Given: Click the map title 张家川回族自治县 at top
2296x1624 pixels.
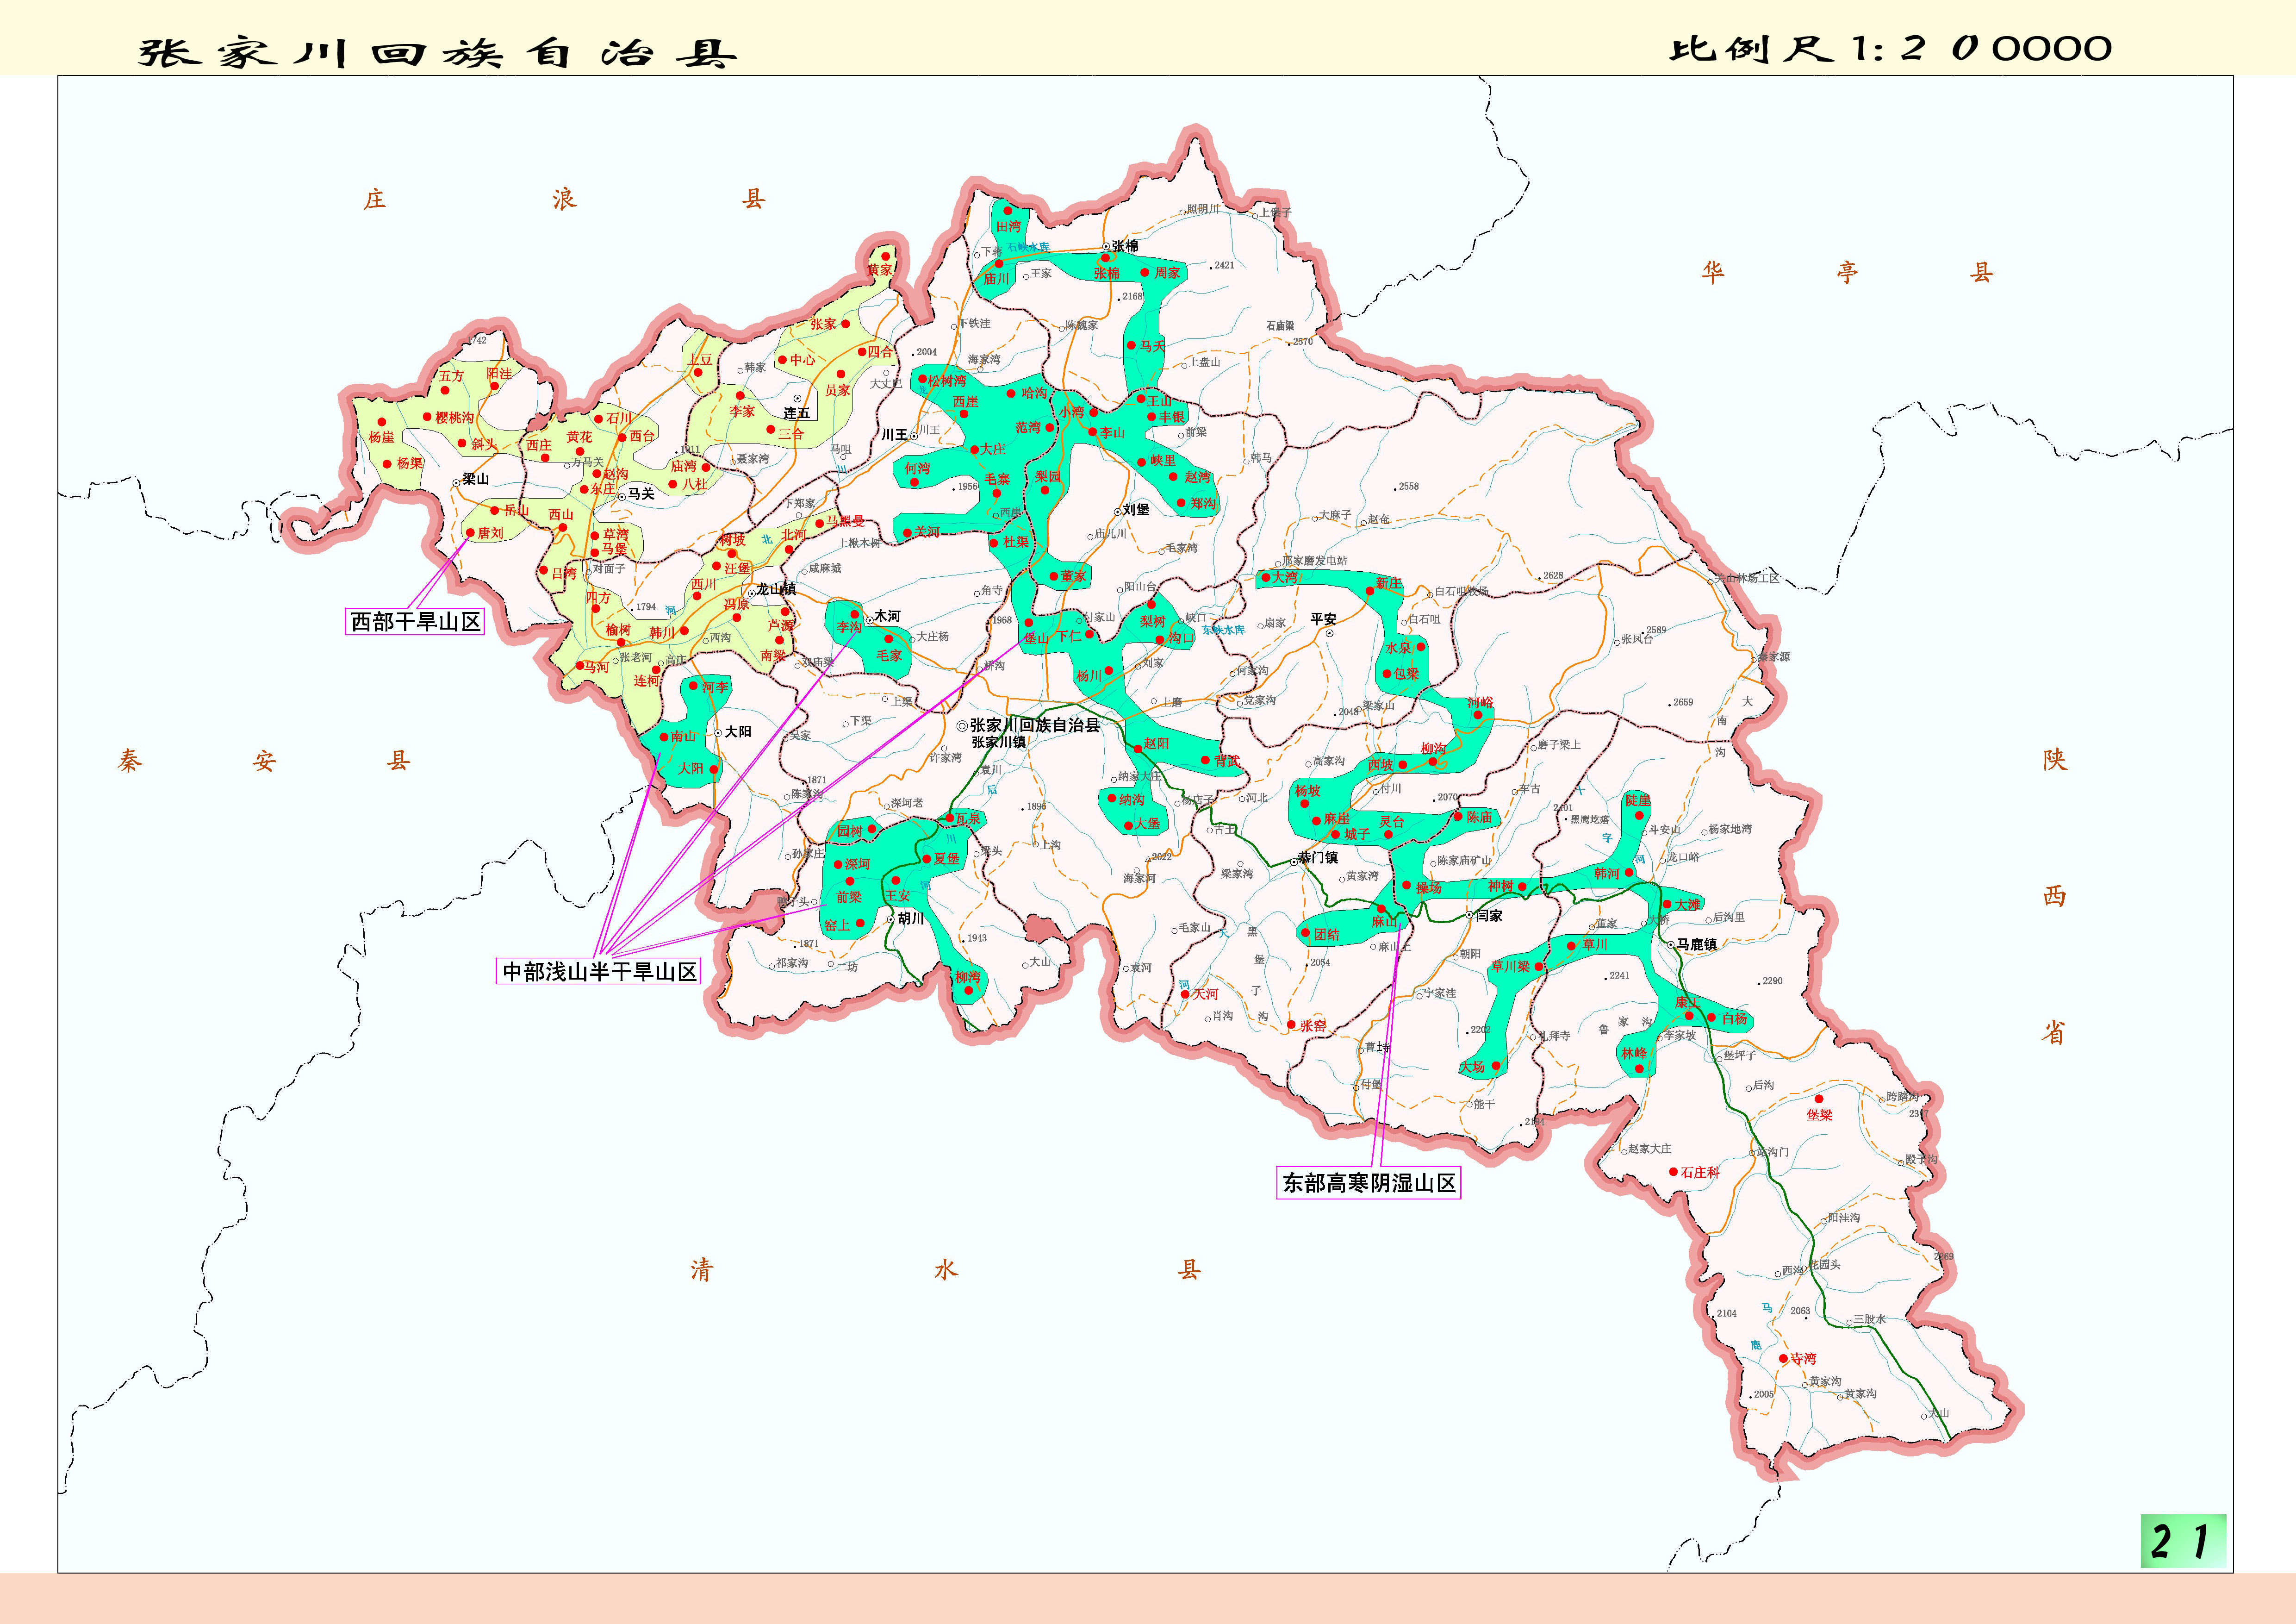Looking at the screenshot, I should (x=437, y=52).
